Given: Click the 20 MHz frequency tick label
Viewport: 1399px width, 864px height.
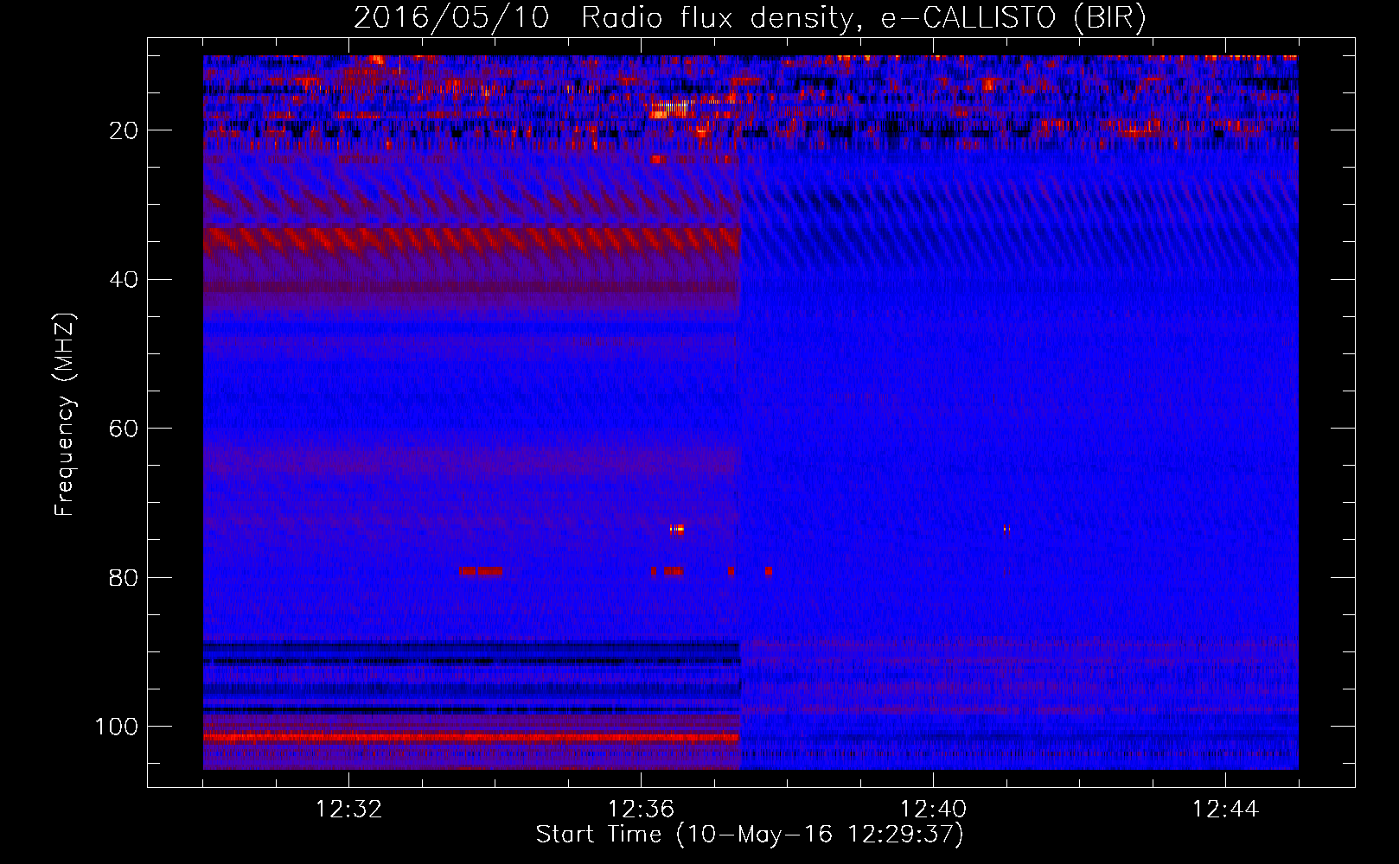Looking at the screenshot, I should (125, 130).
